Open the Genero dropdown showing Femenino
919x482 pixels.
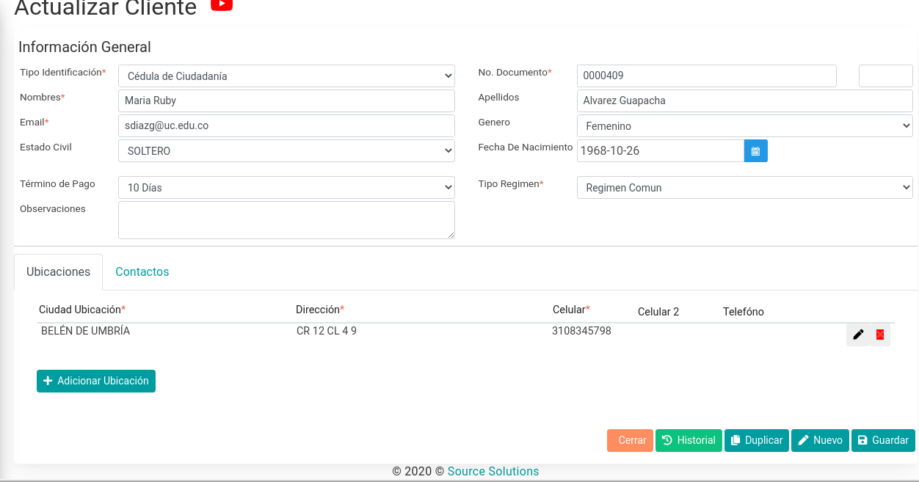pos(744,125)
